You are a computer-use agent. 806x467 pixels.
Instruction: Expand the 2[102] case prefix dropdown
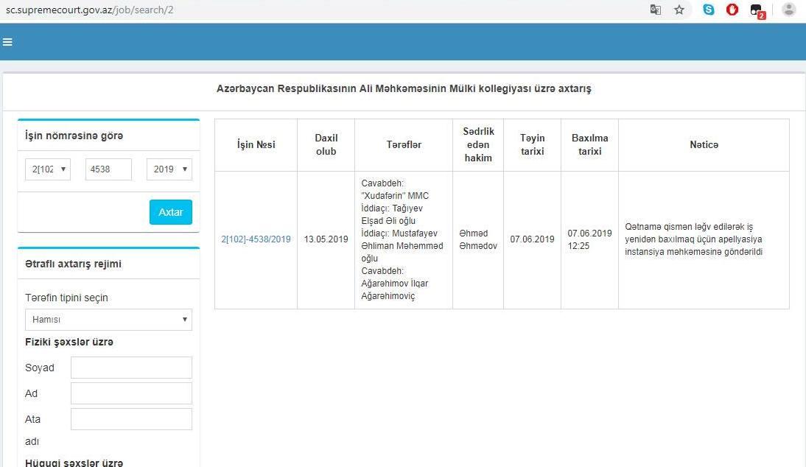click(48, 169)
